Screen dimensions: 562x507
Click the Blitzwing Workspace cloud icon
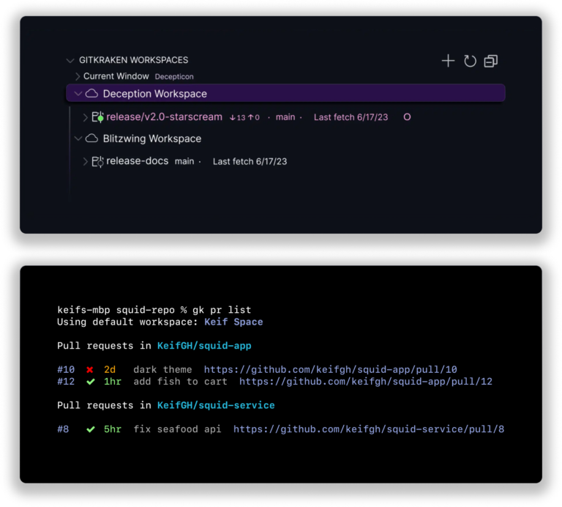click(91, 138)
